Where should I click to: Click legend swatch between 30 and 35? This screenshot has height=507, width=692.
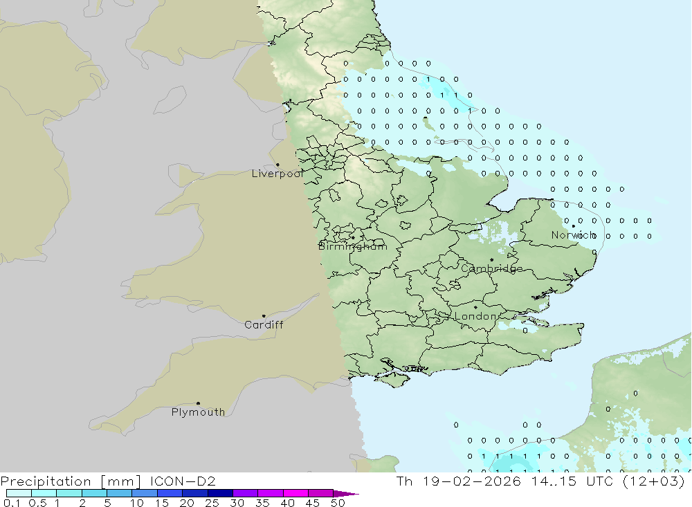coord(246,493)
